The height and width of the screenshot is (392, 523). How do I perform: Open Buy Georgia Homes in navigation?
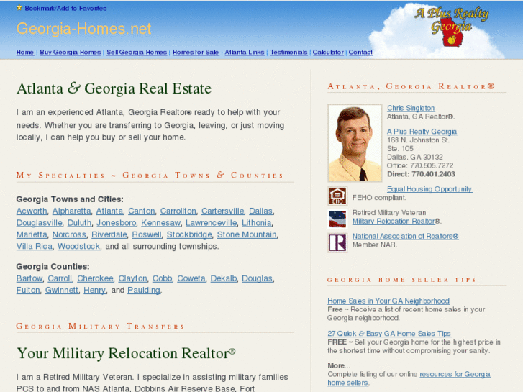71,52
